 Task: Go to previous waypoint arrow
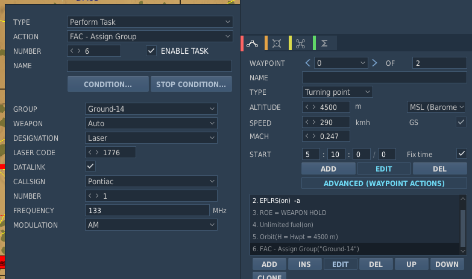point(307,63)
